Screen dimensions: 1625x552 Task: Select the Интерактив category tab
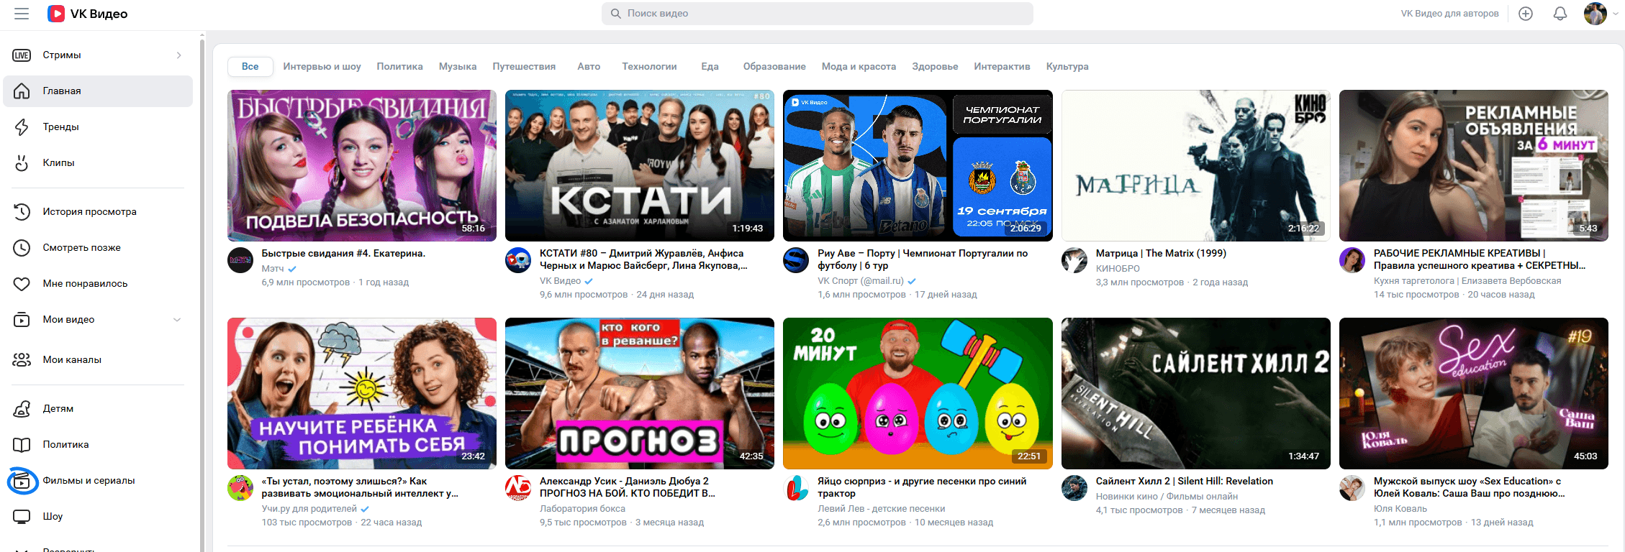1002,67
